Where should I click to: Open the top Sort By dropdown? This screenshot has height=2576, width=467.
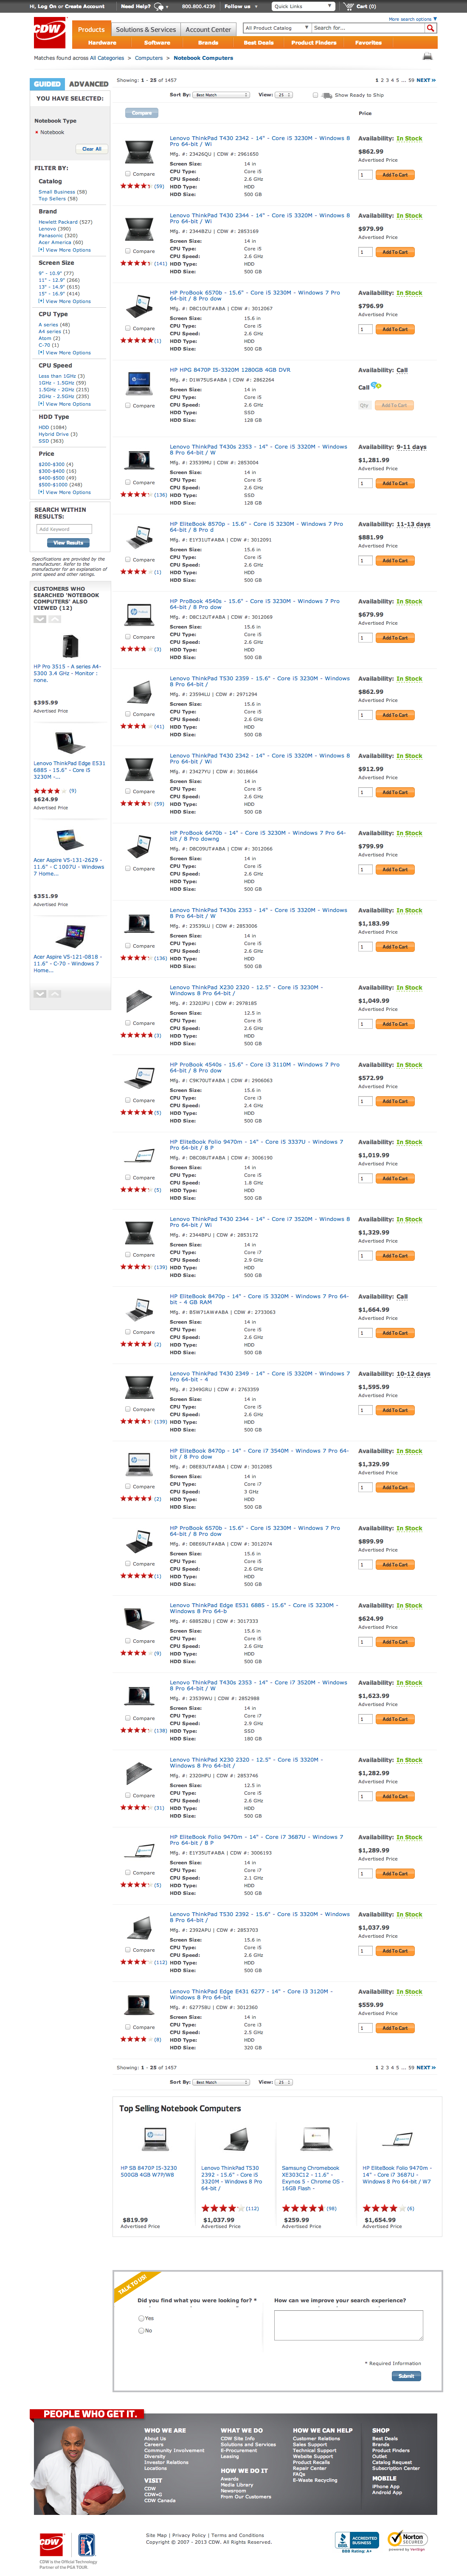pyautogui.click(x=221, y=95)
